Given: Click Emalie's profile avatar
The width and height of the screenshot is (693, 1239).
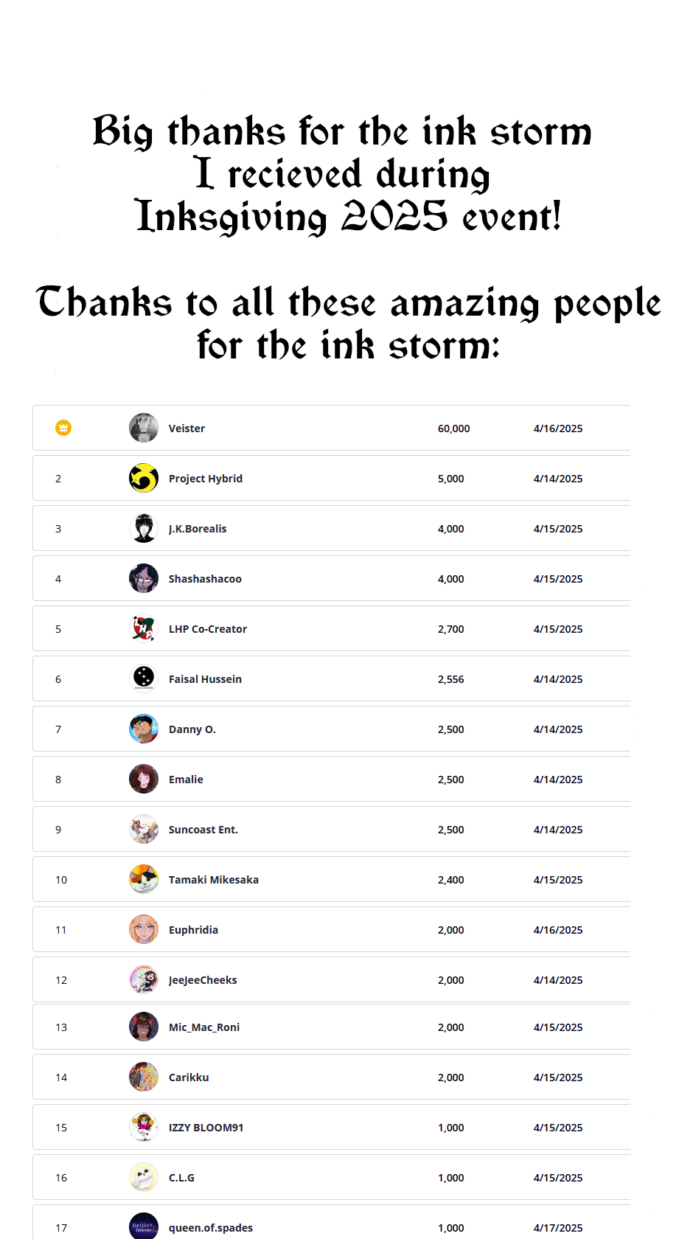Looking at the screenshot, I should (144, 779).
